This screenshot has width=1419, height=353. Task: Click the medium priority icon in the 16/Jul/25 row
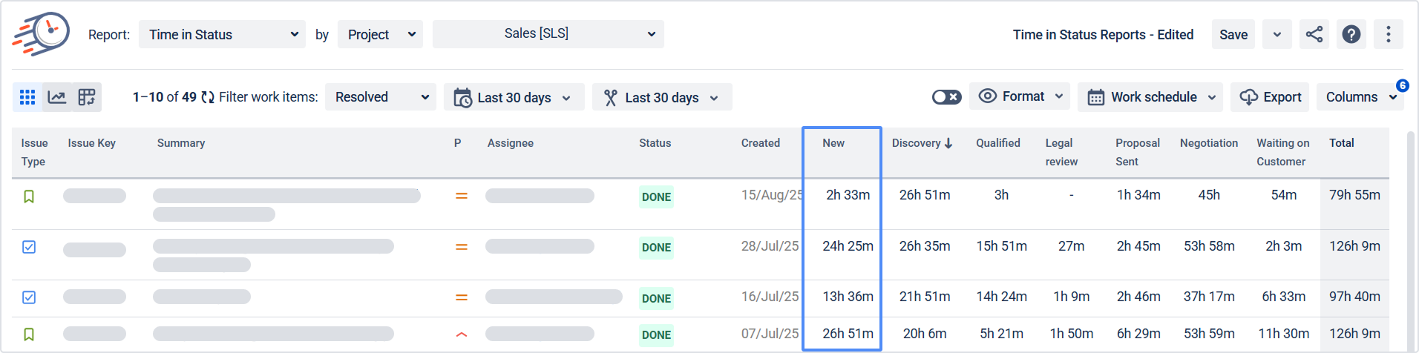462,297
